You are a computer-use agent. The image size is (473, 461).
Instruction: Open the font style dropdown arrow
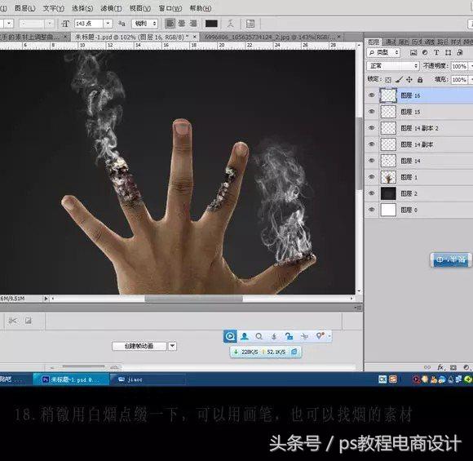click(x=50, y=24)
